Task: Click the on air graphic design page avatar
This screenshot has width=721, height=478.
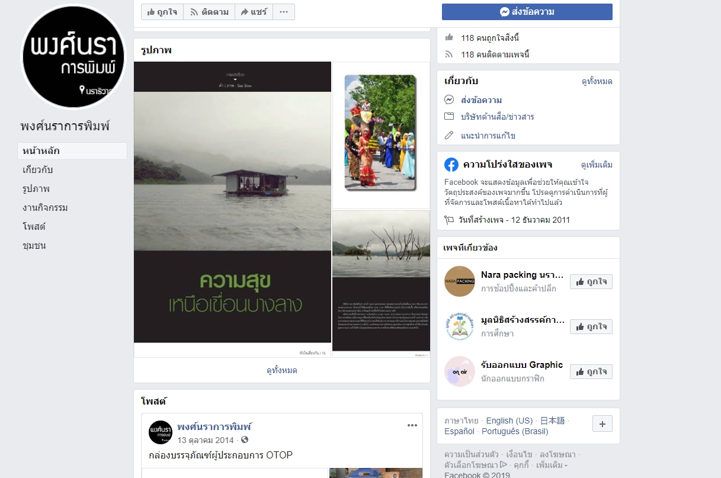Action: (460, 371)
